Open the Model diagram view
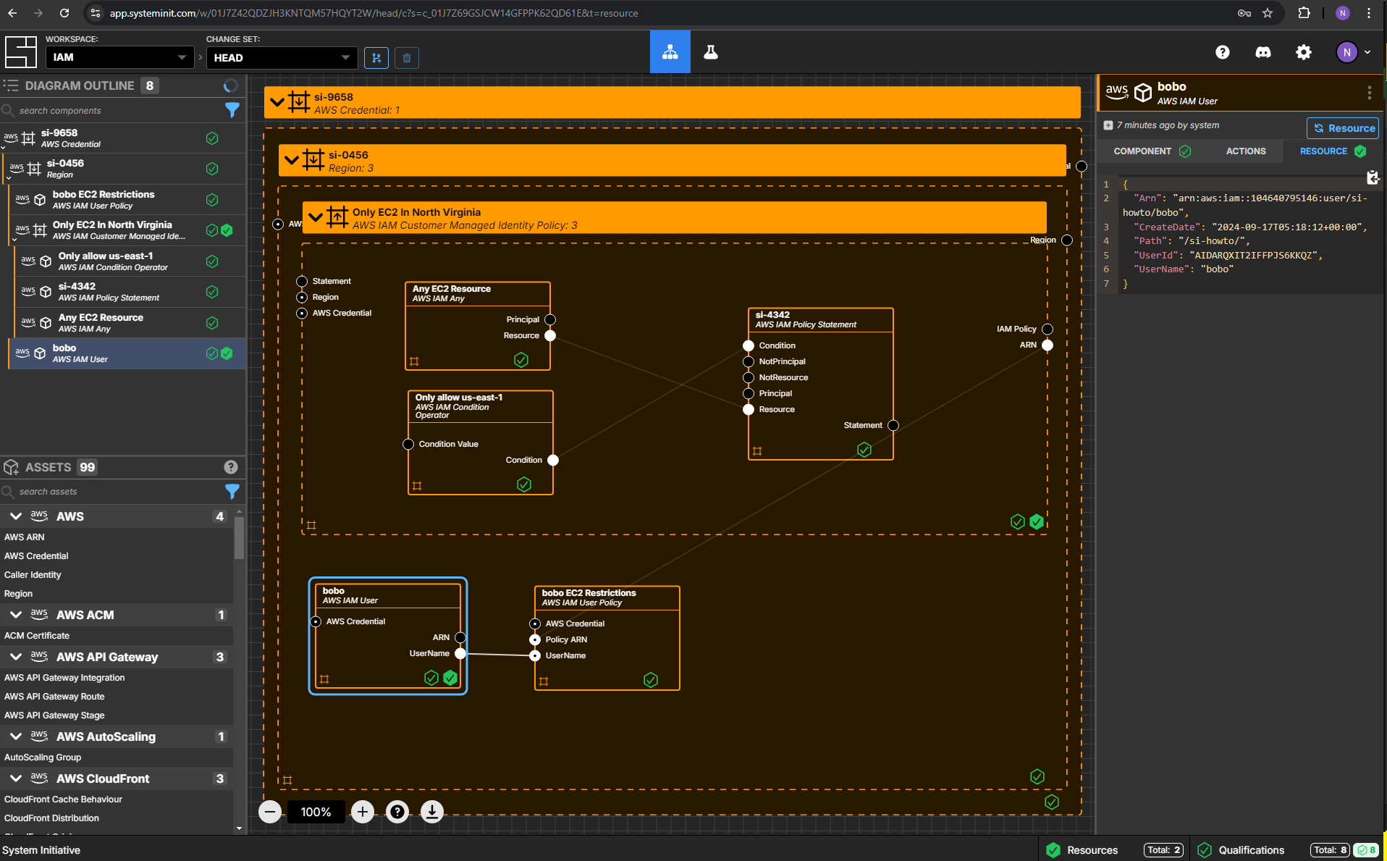This screenshot has height=861, width=1387. pyautogui.click(x=670, y=52)
